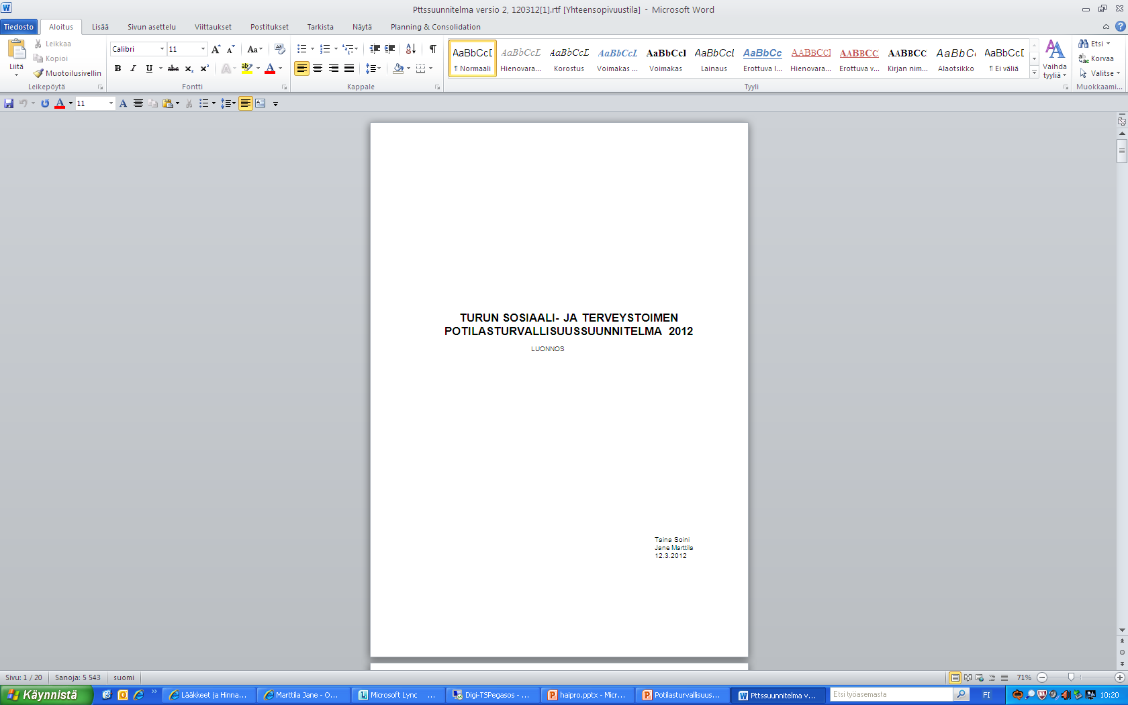
Task: Open the text highlight color button
Action: (246, 68)
